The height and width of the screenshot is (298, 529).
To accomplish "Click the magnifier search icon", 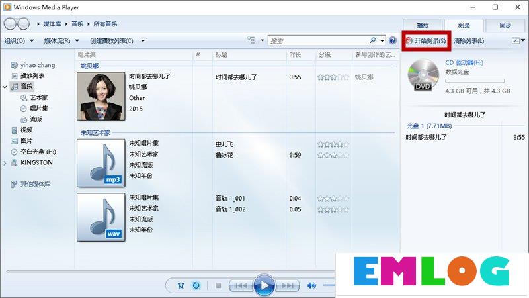I will pyautogui.click(x=373, y=40).
